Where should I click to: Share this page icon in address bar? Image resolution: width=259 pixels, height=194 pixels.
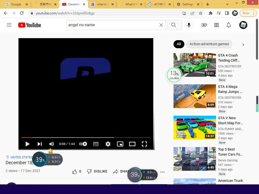(x=192, y=13)
